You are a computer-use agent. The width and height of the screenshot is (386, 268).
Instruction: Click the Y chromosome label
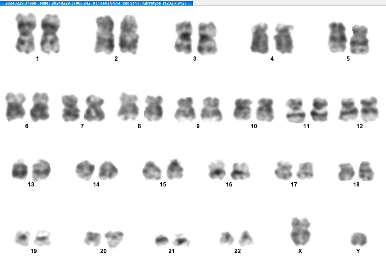point(358,251)
